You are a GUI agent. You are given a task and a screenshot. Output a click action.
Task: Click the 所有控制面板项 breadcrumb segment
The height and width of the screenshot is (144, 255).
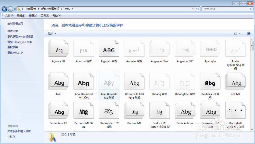click(x=50, y=9)
